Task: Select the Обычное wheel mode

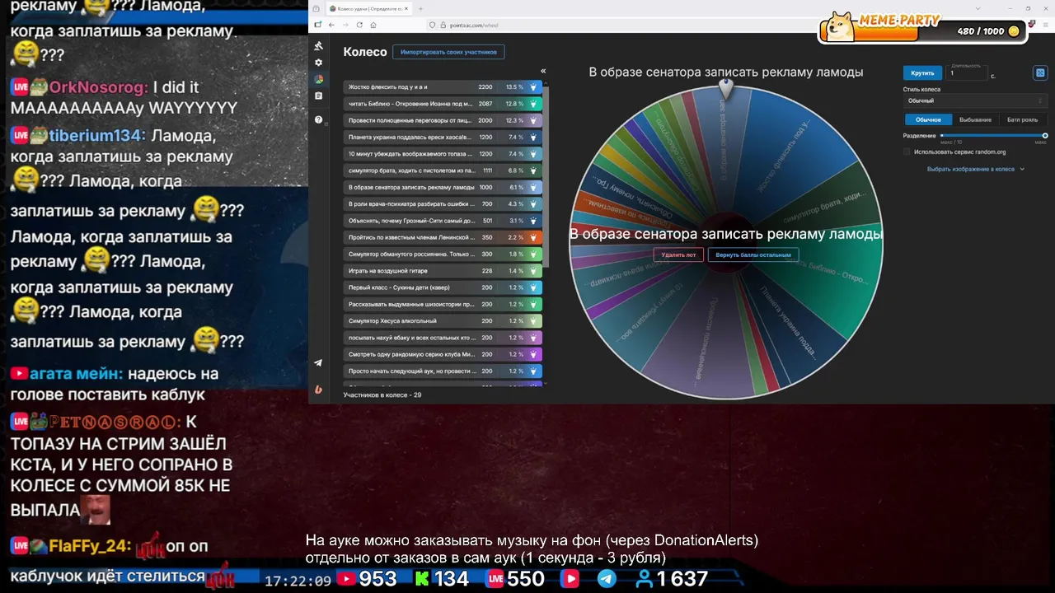Action: point(928,119)
